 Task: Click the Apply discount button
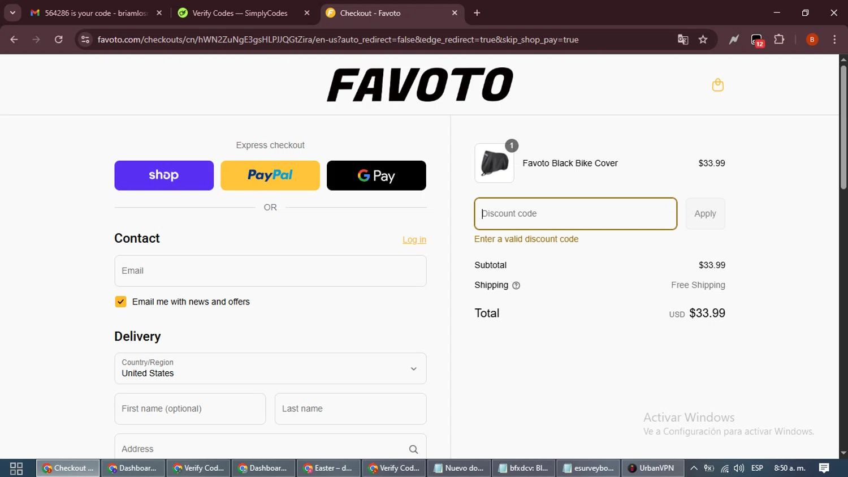pyautogui.click(x=705, y=214)
